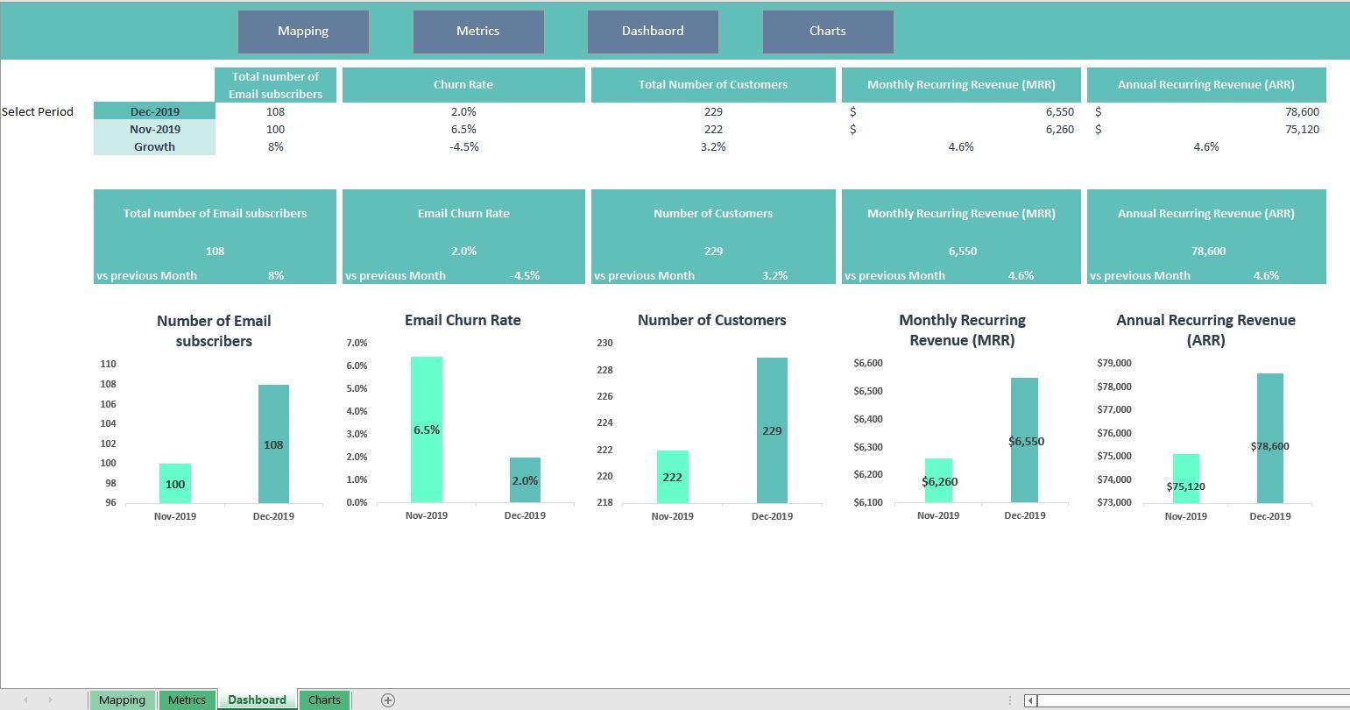
Task: Switch to the Mapping sheet tab
Action: coord(122,699)
